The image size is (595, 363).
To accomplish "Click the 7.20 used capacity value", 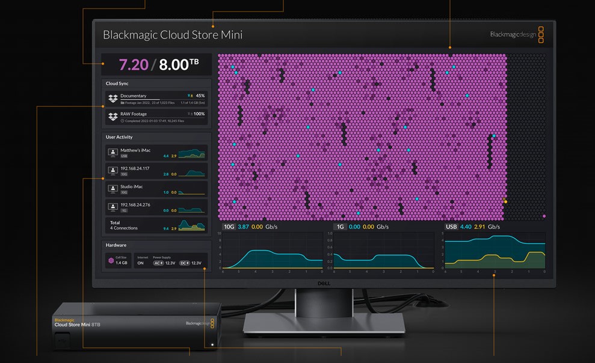I will (134, 65).
